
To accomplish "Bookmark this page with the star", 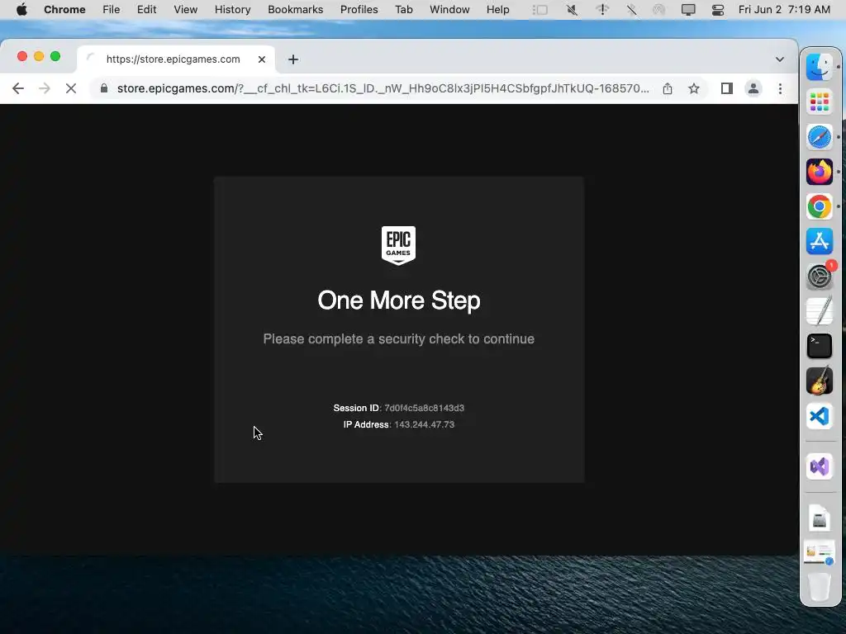I will (x=694, y=88).
